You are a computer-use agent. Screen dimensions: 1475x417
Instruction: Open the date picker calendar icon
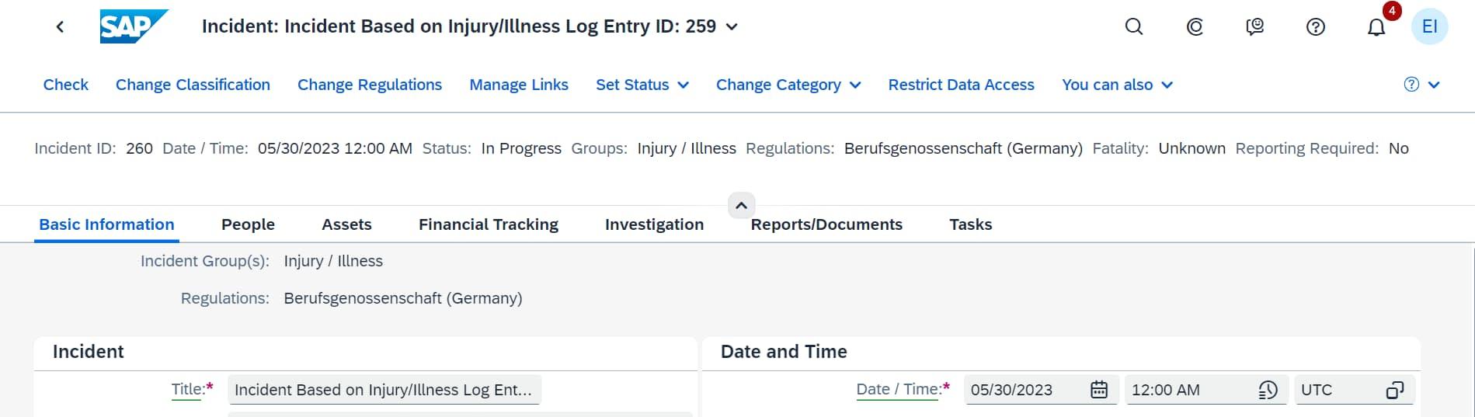1098,390
